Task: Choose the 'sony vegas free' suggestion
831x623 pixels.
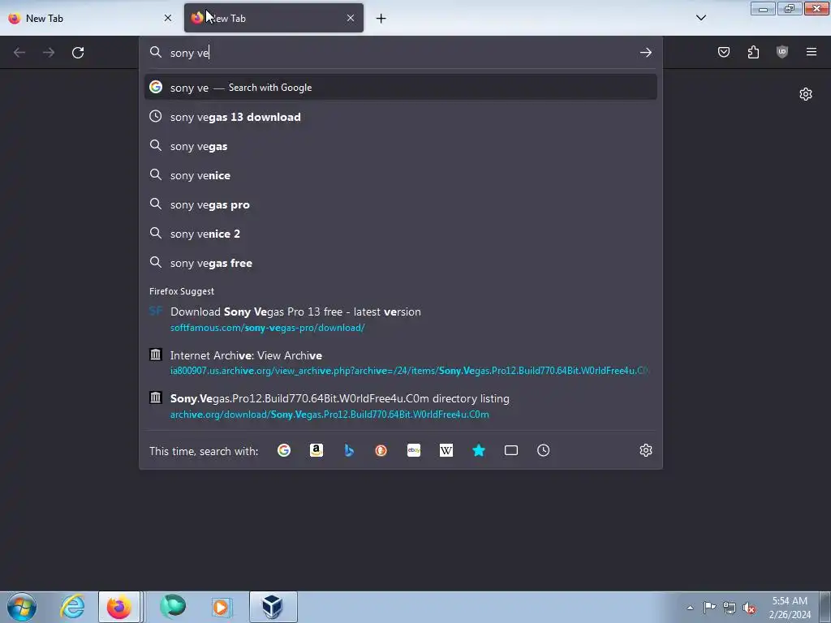Action: click(x=401, y=263)
